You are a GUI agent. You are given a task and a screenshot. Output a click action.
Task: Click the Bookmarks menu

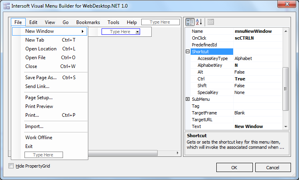click(x=88, y=22)
